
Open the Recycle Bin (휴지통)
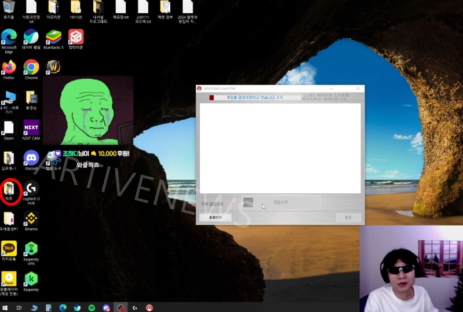pyautogui.click(x=9, y=8)
